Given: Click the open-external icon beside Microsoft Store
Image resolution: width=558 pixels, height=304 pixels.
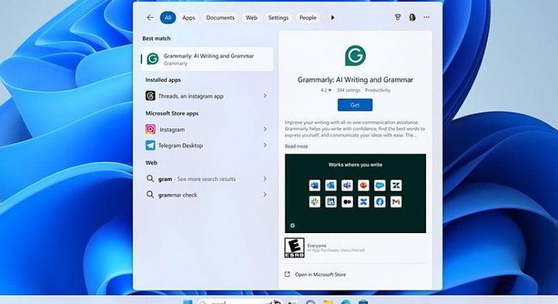Looking at the screenshot, I should (287, 274).
